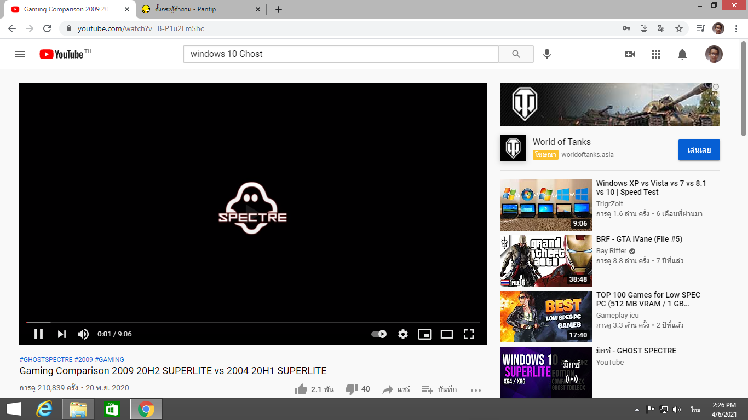Screen dimensions: 748x420
Task: Click the #GHOSTSPECTRE hashtag
Action: 46,360
